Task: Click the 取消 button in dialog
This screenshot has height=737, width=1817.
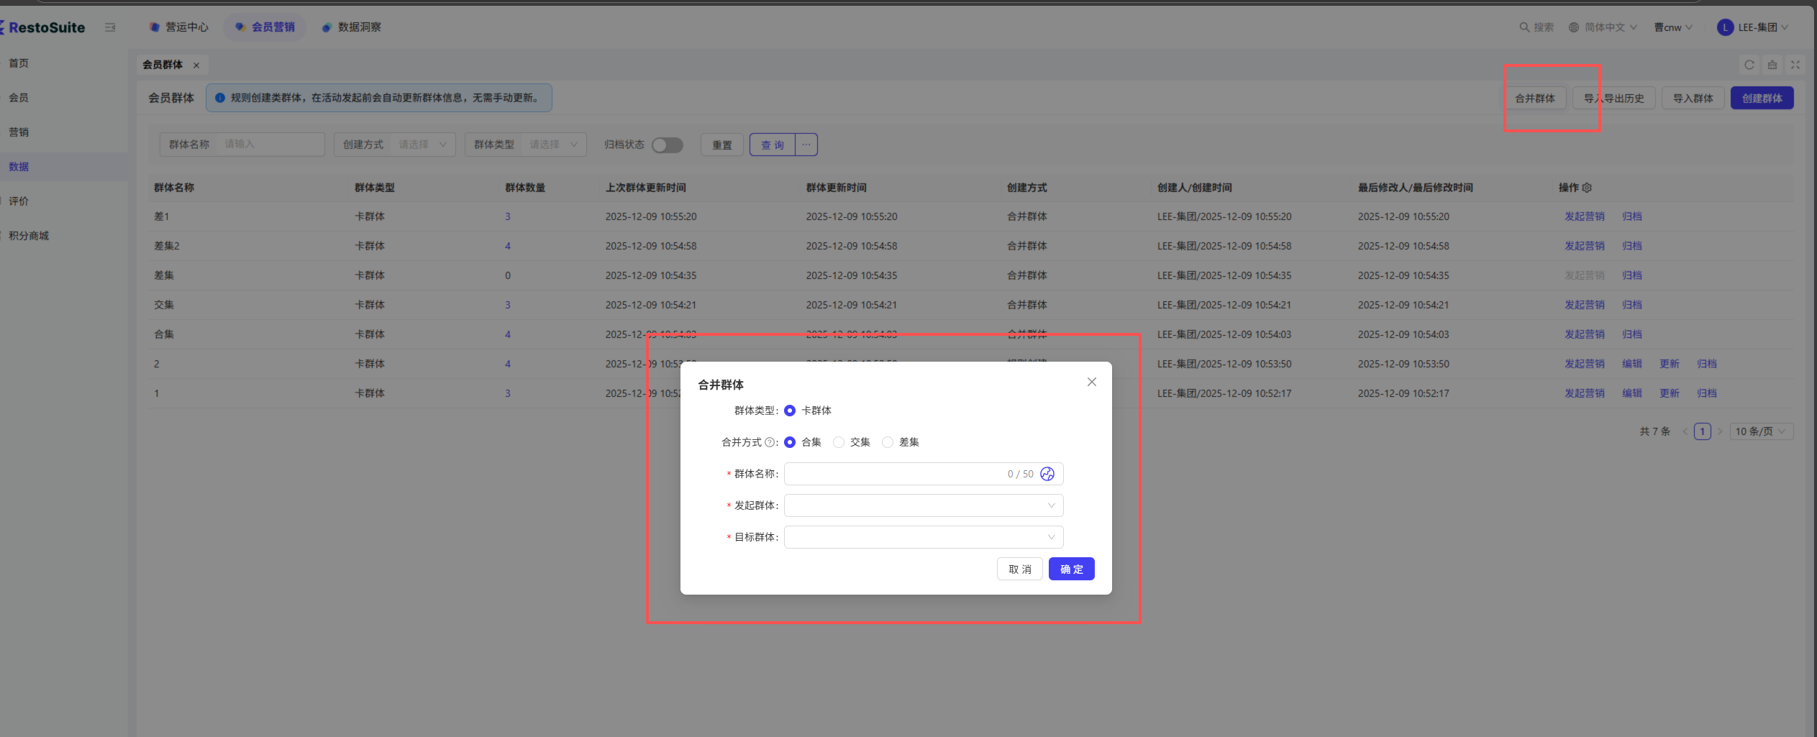Action: pyautogui.click(x=1019, y=569)
